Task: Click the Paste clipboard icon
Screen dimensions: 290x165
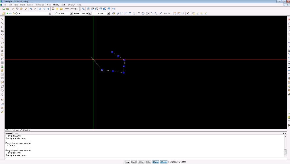Action: (x=22, y=9)
